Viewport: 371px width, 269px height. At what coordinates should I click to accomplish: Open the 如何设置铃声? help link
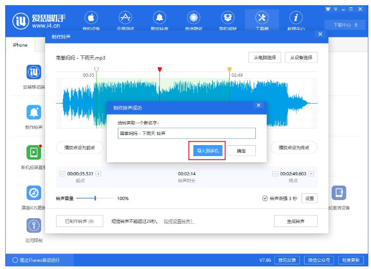click(x=179, y=221)
